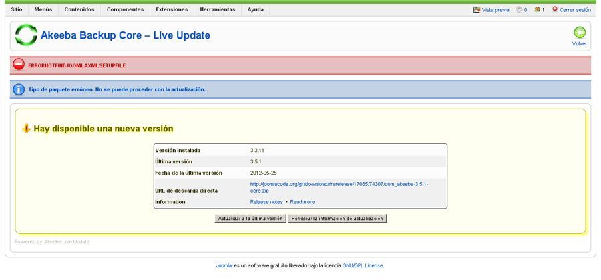Open the Extensiones menu

click(172, 9)
